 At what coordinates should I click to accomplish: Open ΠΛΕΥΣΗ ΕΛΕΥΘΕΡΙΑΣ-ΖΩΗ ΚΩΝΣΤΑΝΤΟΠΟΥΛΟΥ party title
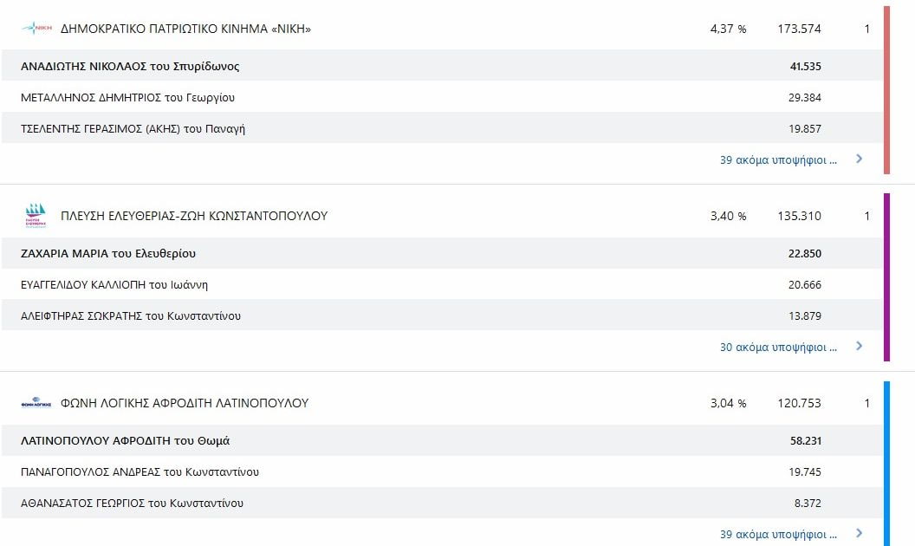[194, 216]
